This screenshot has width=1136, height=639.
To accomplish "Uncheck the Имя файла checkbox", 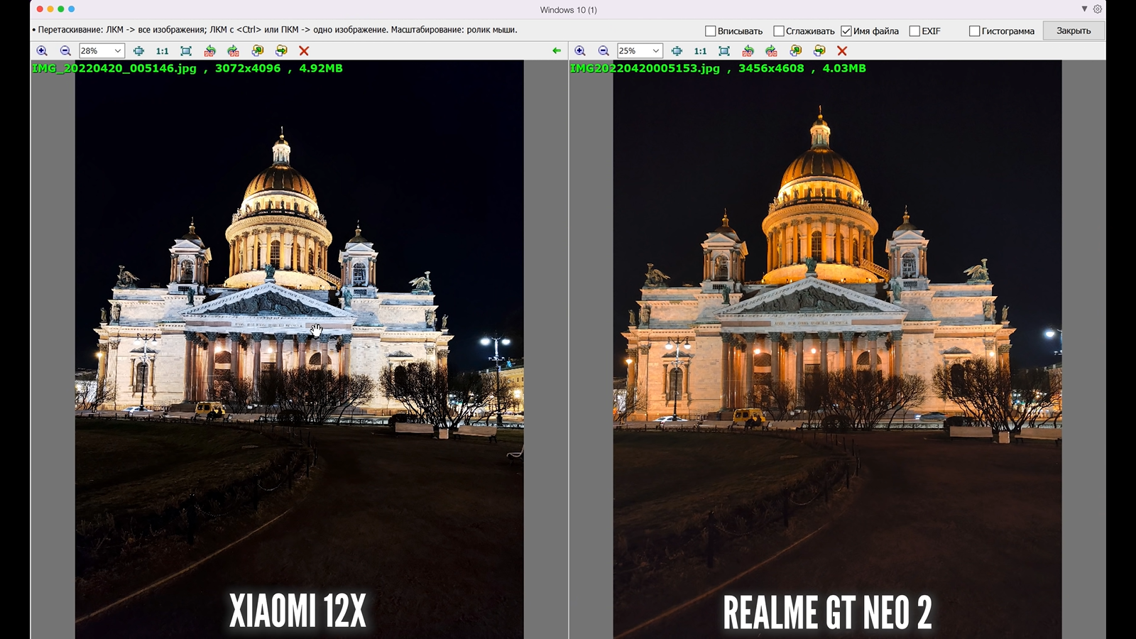I will [x=846, y=31].
